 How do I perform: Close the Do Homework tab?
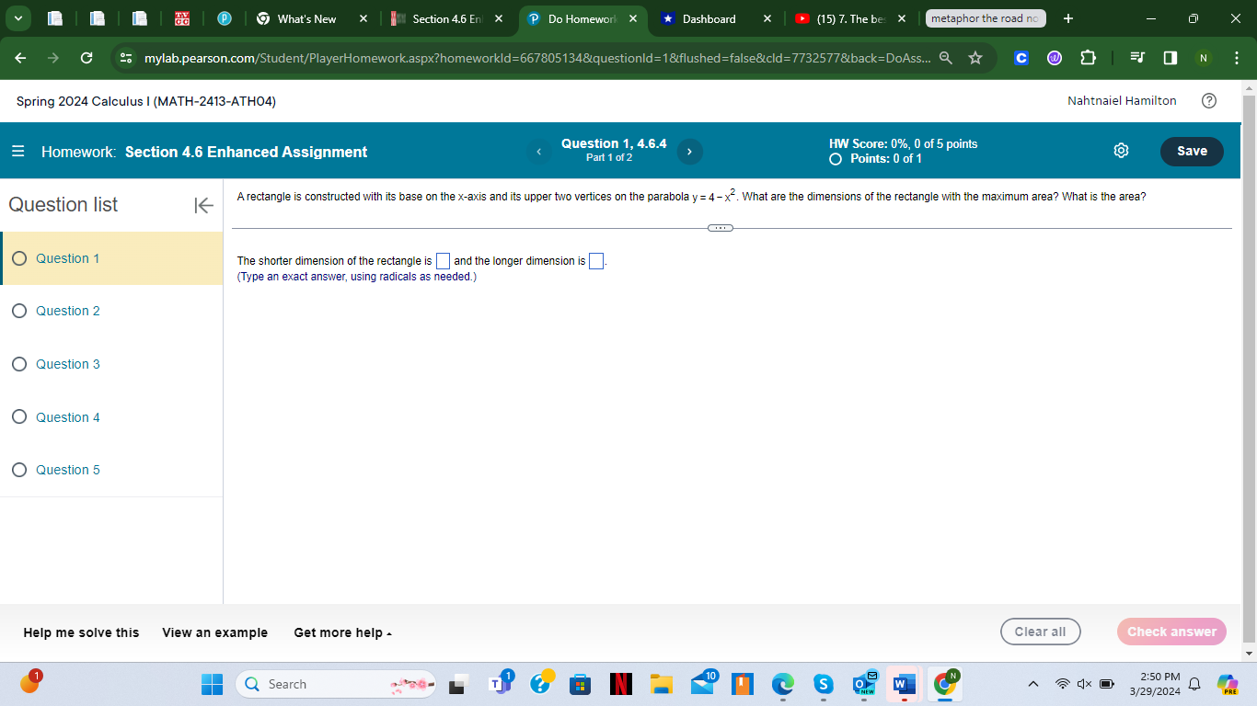click(x=633, y=18)
